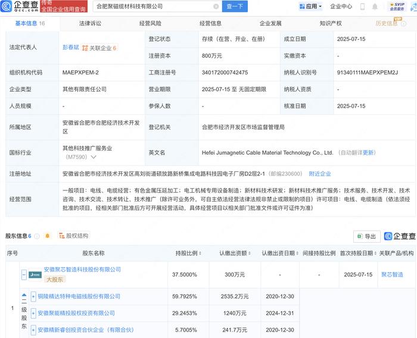Switch to the 法律诉讼 tab

pos(90,23)
